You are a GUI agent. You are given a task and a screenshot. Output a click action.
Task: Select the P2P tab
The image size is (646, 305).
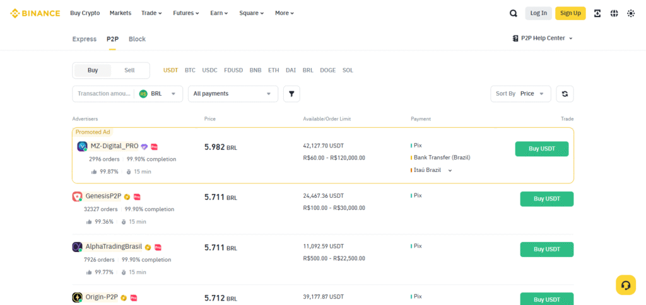point(112,39)
